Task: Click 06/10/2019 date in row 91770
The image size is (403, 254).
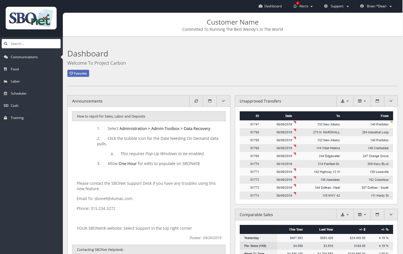Action: 284,164
